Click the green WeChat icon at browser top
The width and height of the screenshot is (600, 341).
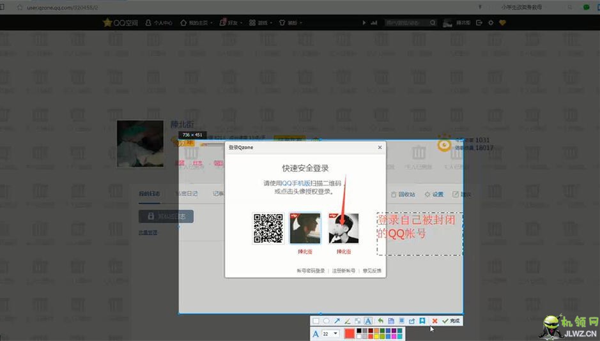pyautogui.click(x=586, y=7)
